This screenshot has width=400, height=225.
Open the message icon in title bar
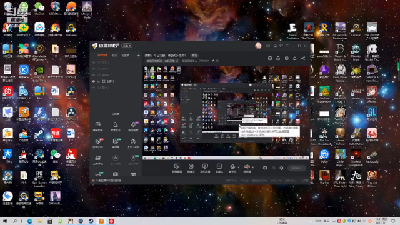(x=268, y=46)
